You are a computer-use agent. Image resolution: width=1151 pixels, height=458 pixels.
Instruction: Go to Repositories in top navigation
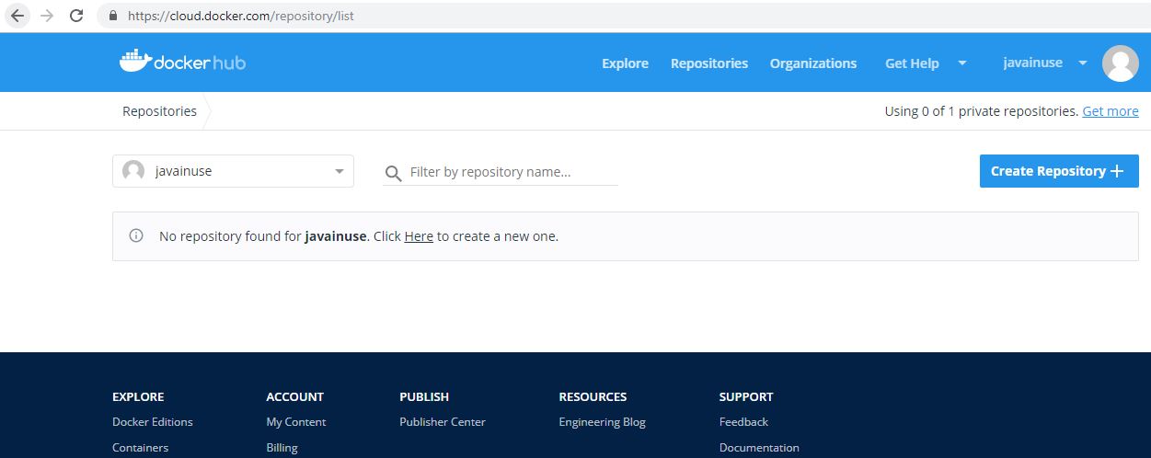(708, 63)
